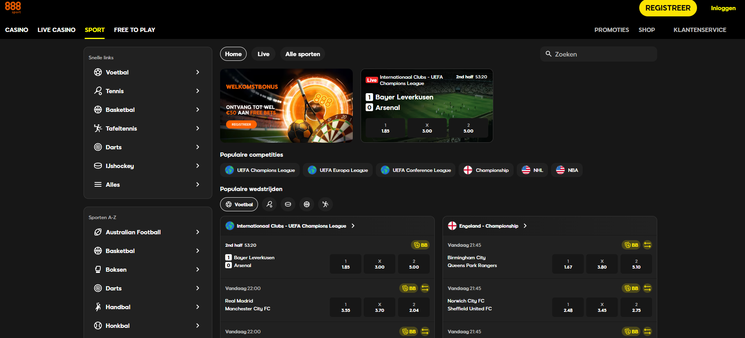The width and height of the screenshot is (745, 338).
Task: Open the UEFA Europa League competition chip
Action: coord(338,170)
